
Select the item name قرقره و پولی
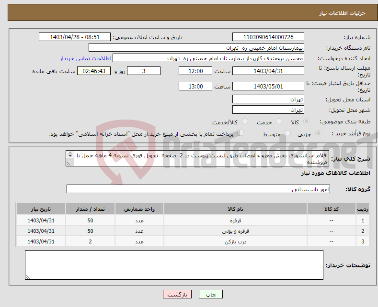tap(235, 231)
